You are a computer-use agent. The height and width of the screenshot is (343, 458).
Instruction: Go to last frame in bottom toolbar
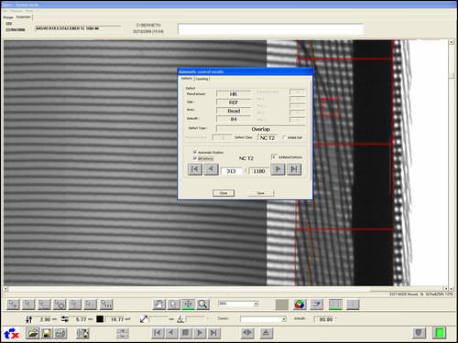(x=213, y=333)
